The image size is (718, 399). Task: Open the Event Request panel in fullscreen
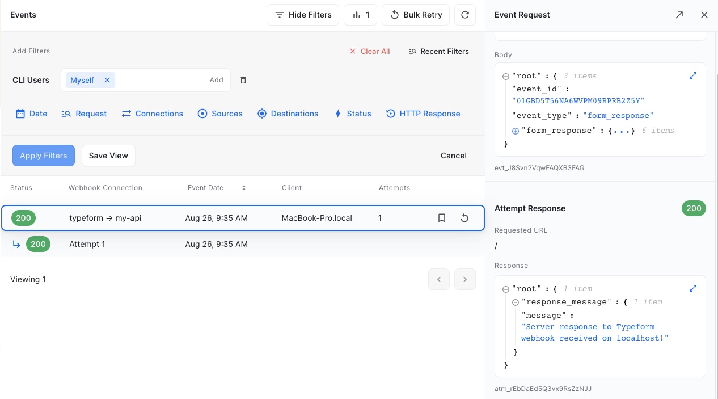[x=679, y=15]
